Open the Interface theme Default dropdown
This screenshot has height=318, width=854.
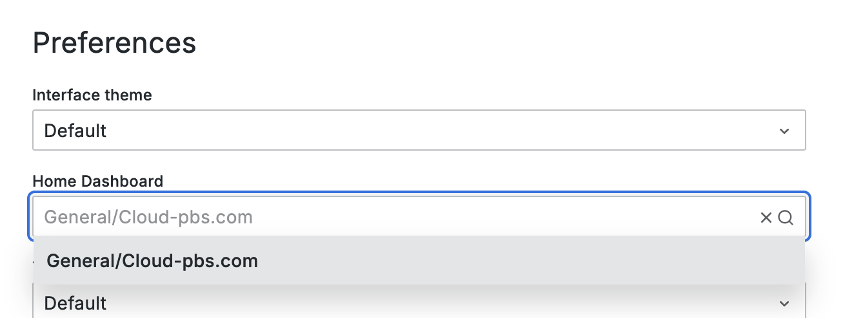(x=419, y=131)
